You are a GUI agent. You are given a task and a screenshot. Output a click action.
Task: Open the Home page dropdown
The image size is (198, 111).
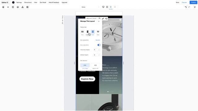click(90, 7)
